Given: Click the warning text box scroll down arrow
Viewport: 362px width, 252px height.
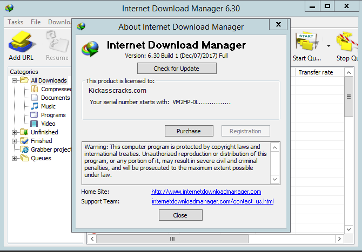Looking at the screenshot, I should (x=274, y=179).
